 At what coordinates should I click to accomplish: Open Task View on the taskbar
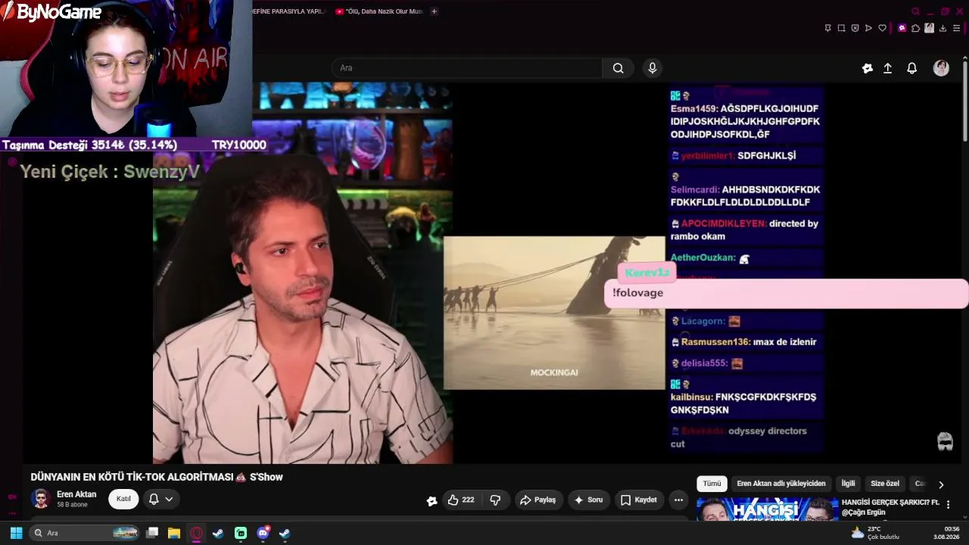click(x=152, y=533)
